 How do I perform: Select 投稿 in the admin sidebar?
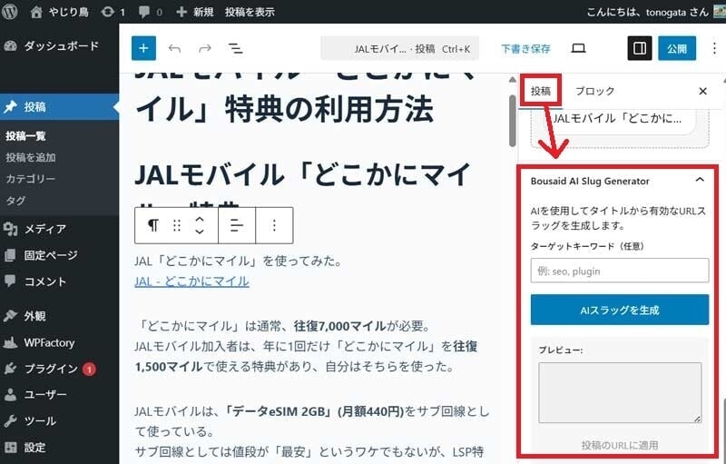tap(59, 106)
